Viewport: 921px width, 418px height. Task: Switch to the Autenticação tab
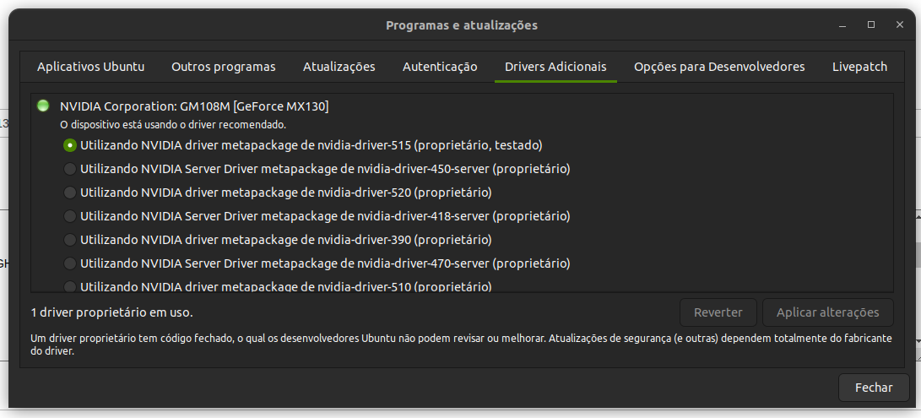[x=440, y=67]
